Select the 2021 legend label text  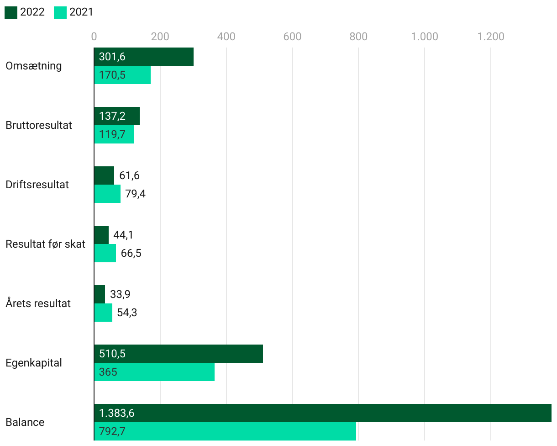click(x=81, y=12)
